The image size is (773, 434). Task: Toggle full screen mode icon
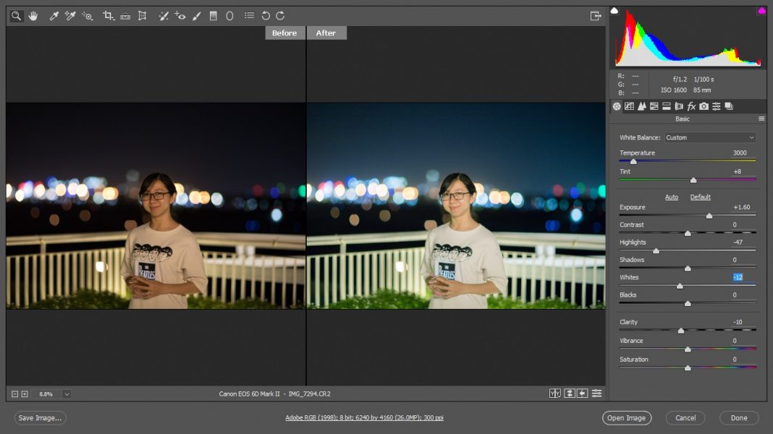coord(596,16)
